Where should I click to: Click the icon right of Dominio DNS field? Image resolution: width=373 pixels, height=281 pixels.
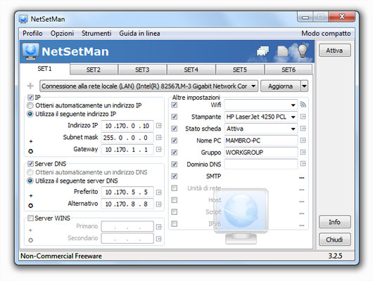point(303,164)
